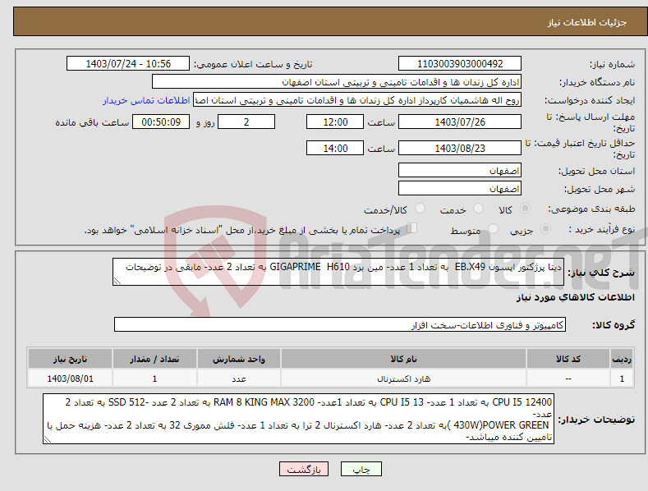Select the متوسط purchase type radio
Viewport: 648px width, 491px height.
tap(493, 229)
